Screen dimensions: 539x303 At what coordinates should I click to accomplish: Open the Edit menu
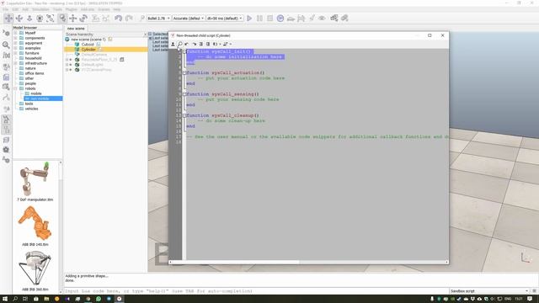click(x=15, y=9)
